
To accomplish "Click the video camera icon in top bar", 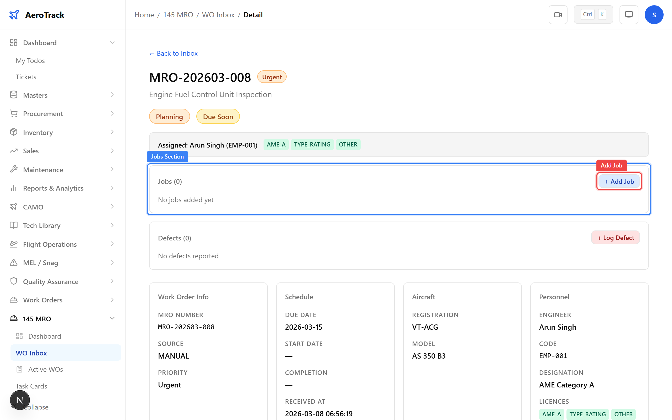I will coord(558,14).
